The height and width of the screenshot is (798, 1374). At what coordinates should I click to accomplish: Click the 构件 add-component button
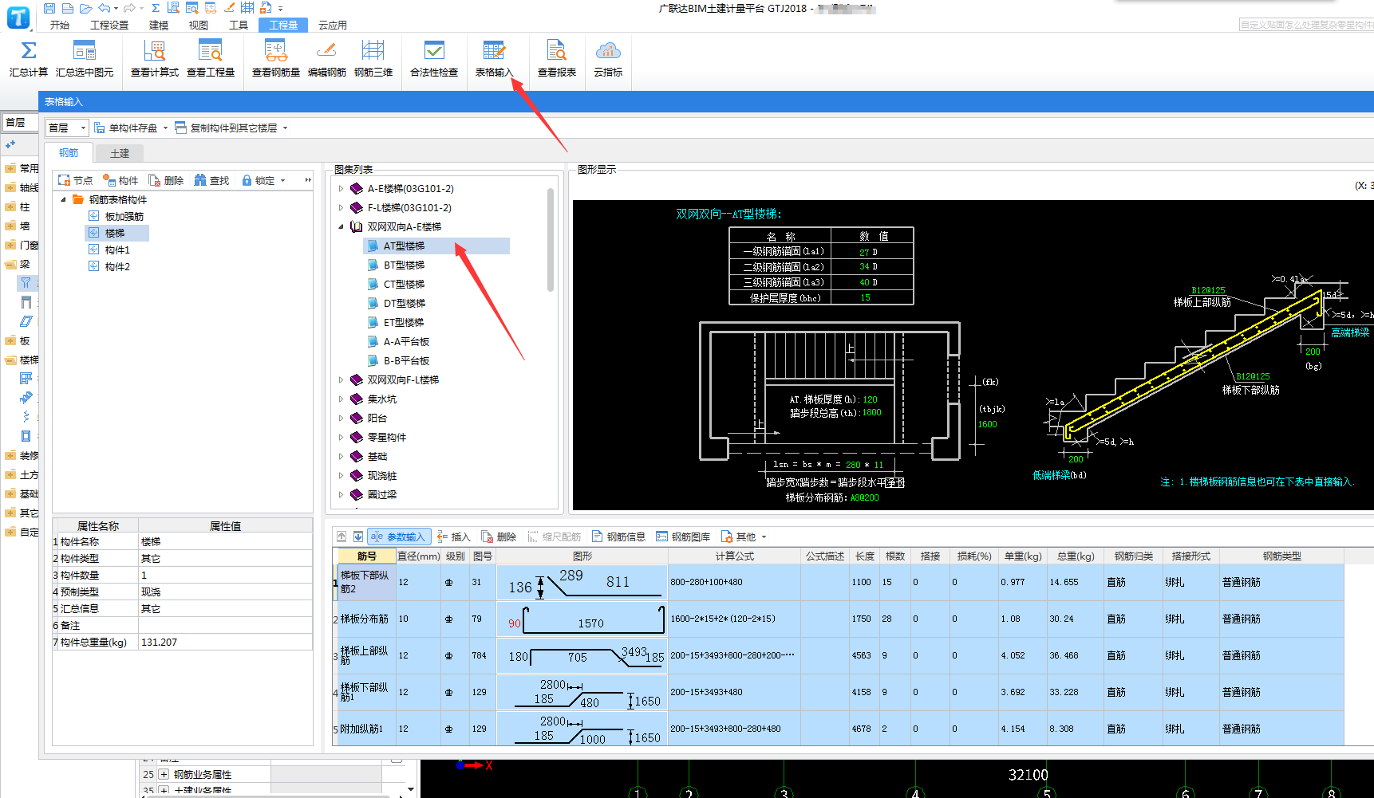[120, 180]
